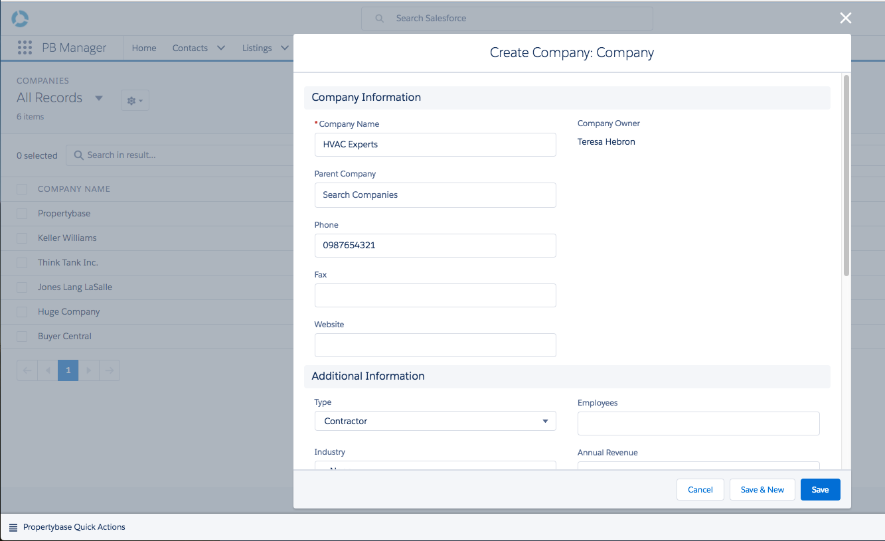
Task: Click the search magnifier icon in Search Salesforce
Action: (380, 19)
